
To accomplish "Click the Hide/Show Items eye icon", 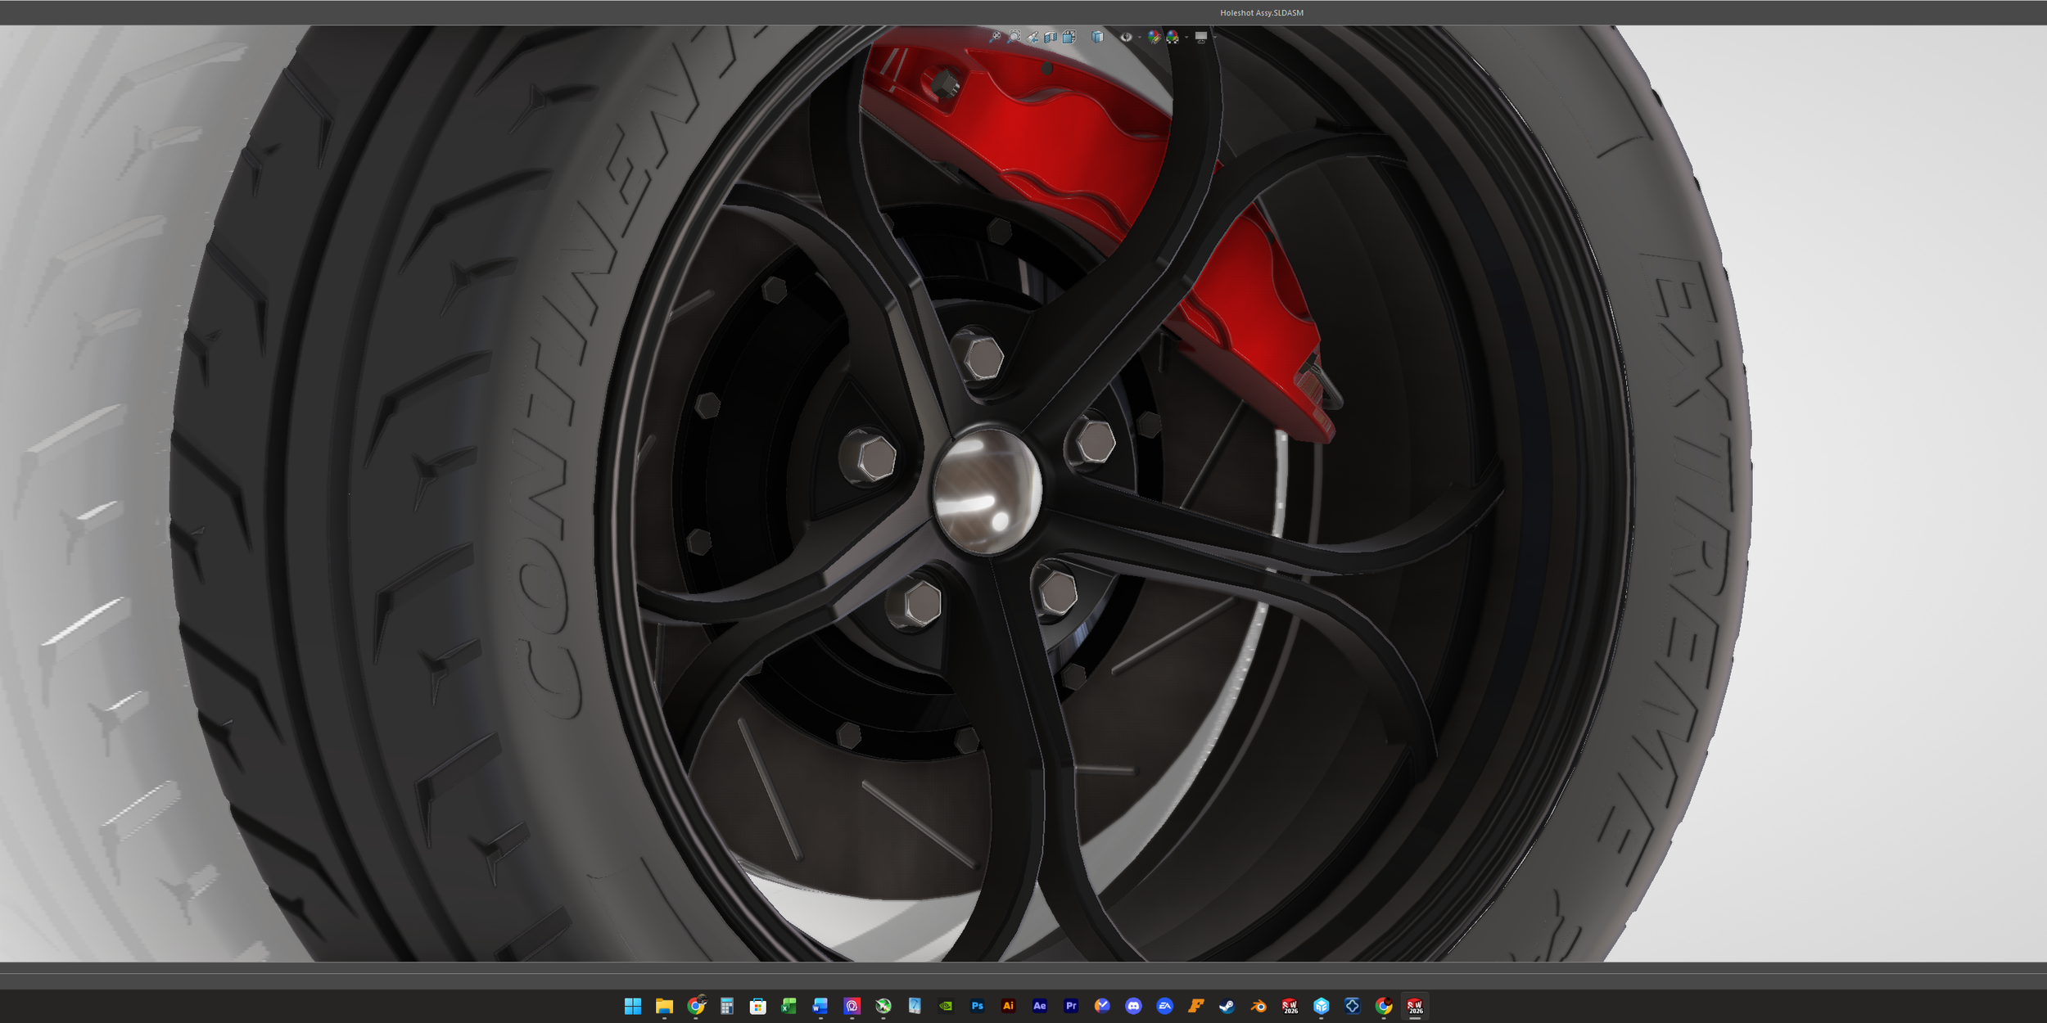I will pos(1126,37).
